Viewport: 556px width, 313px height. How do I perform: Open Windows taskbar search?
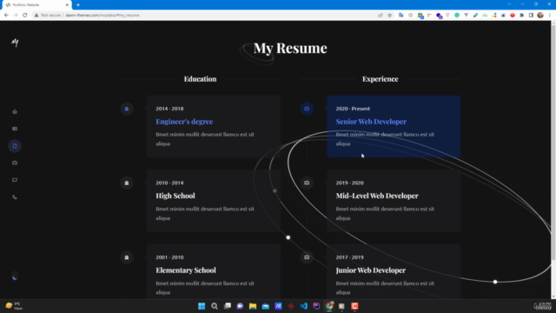click(215, 306)
